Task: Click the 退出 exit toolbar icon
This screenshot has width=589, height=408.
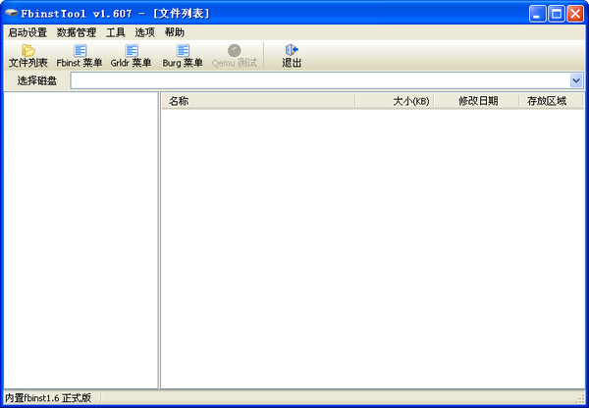Action: pyautogui.click(x=292, y=56)
